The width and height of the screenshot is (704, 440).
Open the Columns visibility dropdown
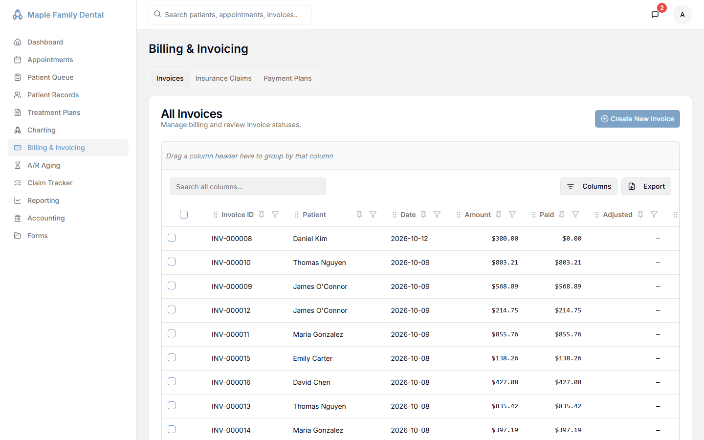[589, 186]
